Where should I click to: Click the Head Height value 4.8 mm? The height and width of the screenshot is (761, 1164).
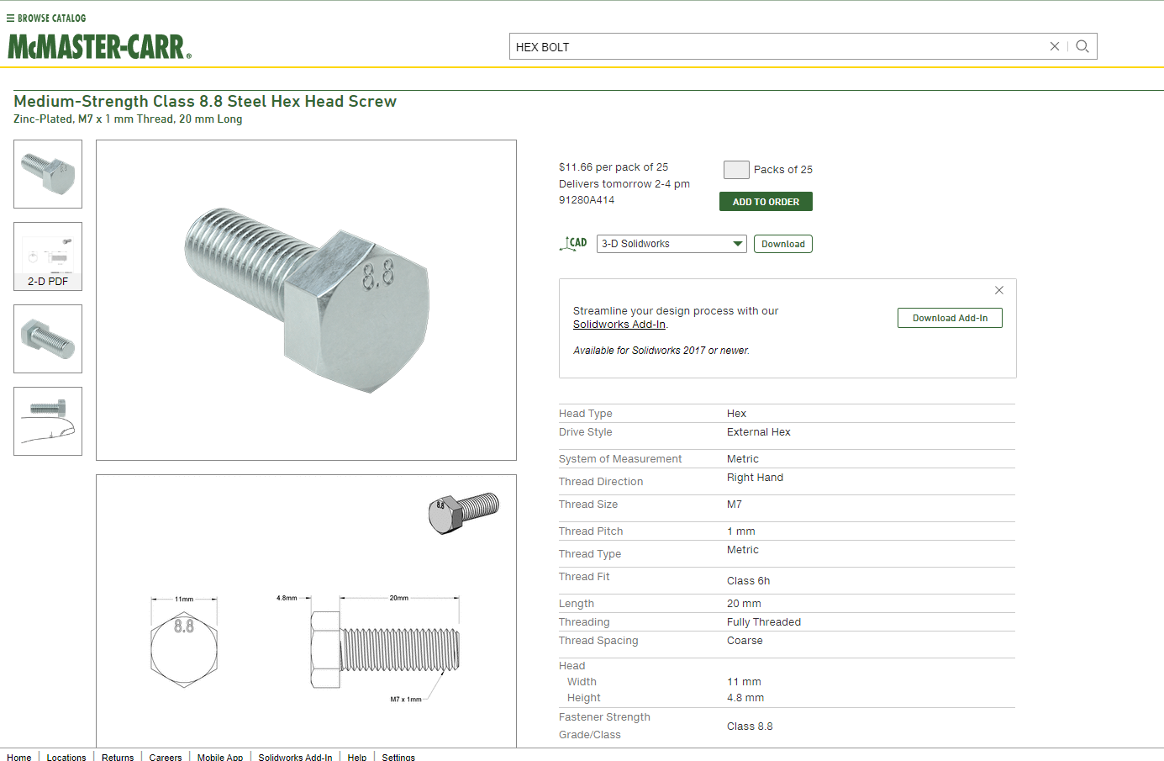pos(745,698)
